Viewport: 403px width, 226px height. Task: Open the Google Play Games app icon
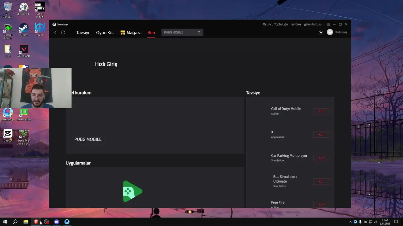[133, 191]
